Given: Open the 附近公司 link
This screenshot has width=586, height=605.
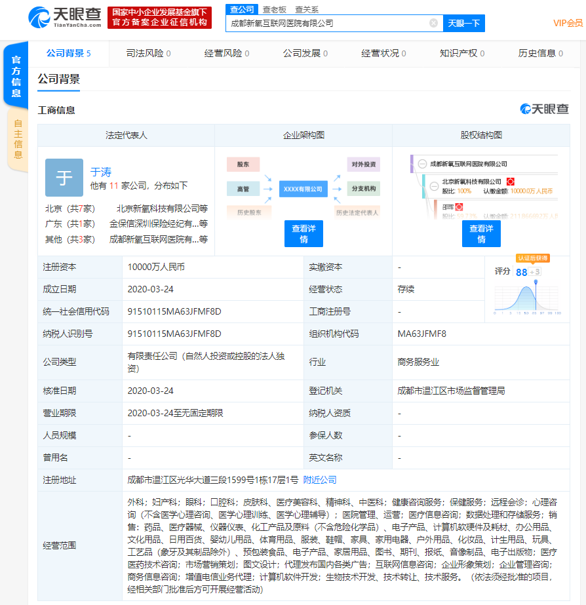Looking at the screenshot, I should [x=320, y=480].
